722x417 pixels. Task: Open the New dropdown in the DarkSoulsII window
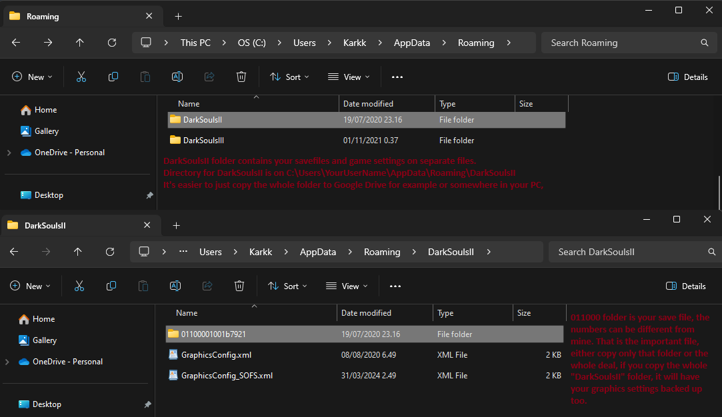tap(30, 286)
